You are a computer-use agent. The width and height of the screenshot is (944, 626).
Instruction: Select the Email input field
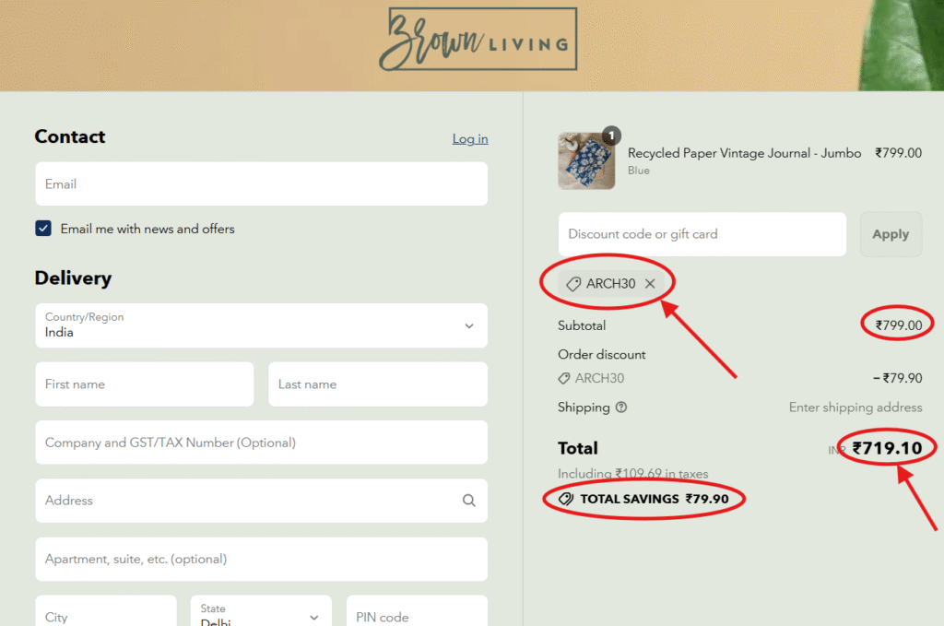261,183
